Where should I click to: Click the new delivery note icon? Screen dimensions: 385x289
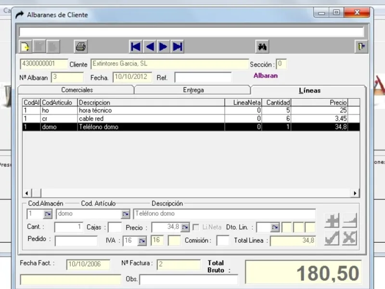25,47
